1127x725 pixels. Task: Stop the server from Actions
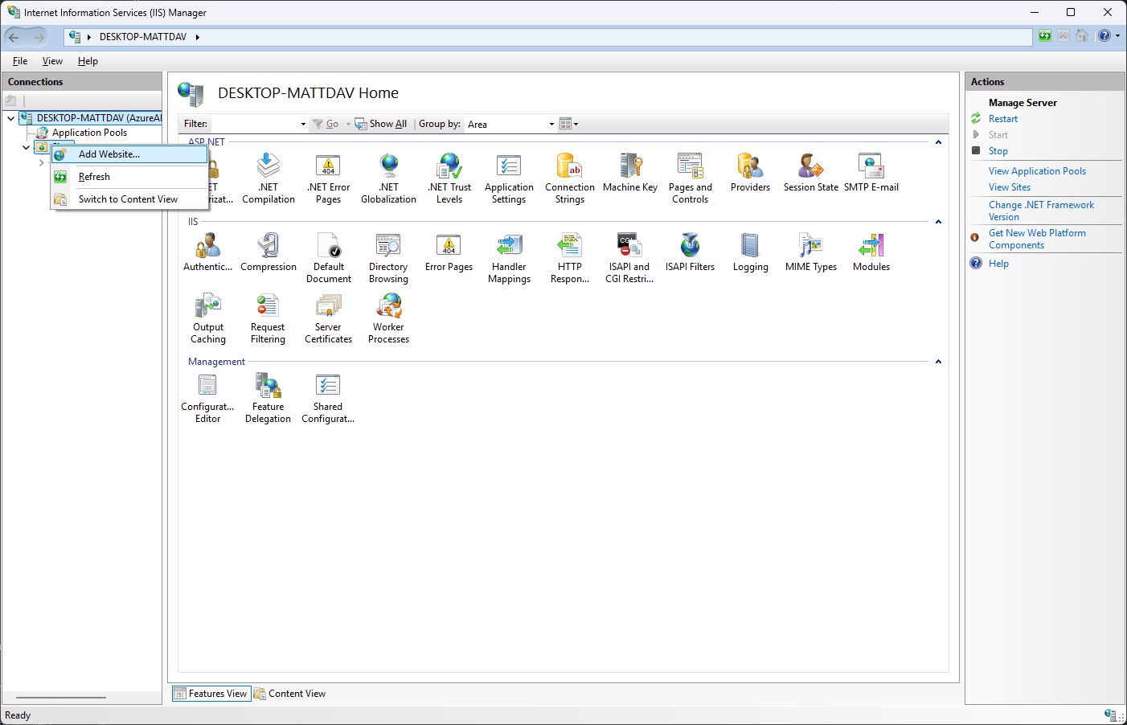pyautogui.click(x=998, y=151)
